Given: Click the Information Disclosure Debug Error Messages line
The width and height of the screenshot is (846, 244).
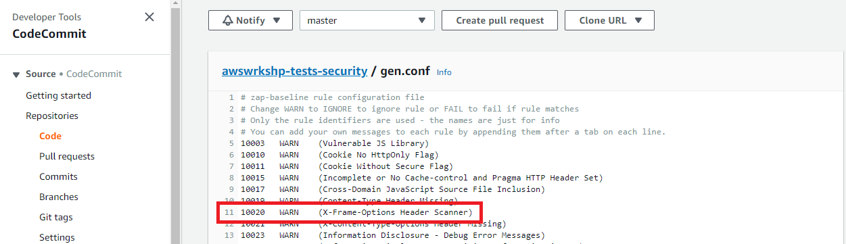Looking at the screenshot, I should 392,235.
